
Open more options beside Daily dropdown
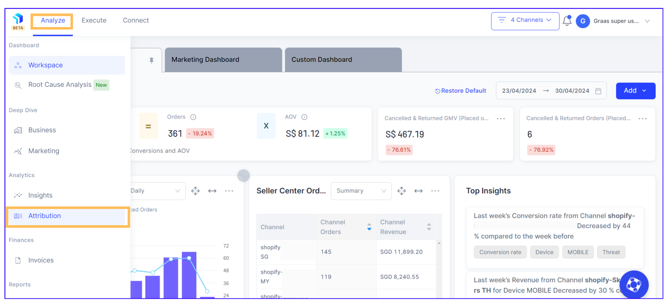[x=229, y=191]
